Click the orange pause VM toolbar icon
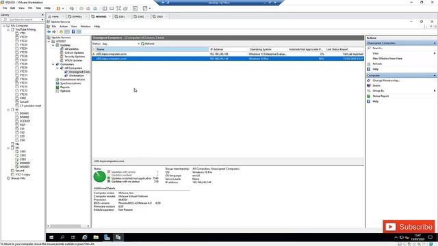 pyautogui.click(x=58, y=8)
